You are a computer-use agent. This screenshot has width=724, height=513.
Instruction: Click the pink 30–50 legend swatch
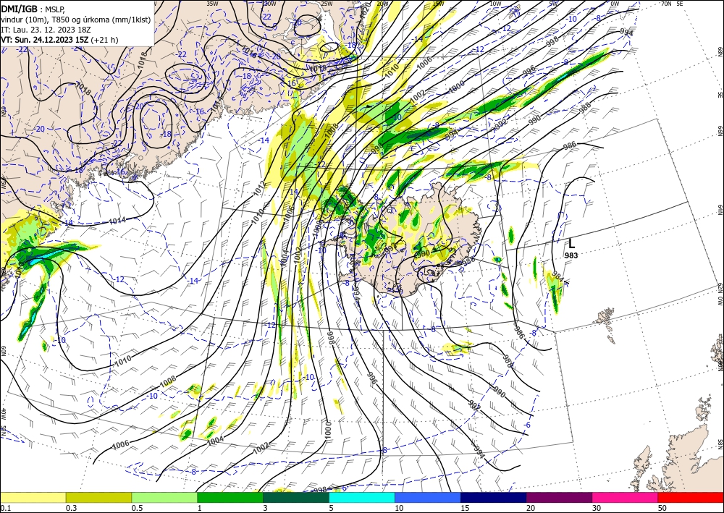pyautogui.click(x=626, y=497)
